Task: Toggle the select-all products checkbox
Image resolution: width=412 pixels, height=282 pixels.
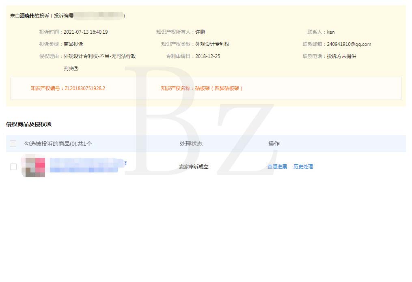Action: coord(13,144)
